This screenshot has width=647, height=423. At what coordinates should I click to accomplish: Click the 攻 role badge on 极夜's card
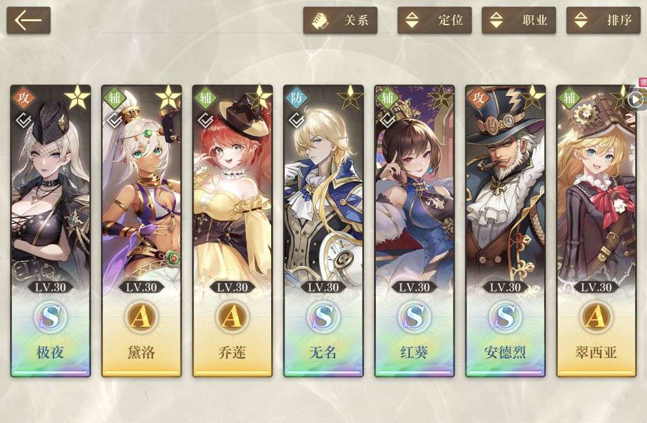pyautogui.click(x=24, y=98)
